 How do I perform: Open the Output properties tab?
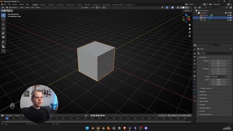coord(194,57)
